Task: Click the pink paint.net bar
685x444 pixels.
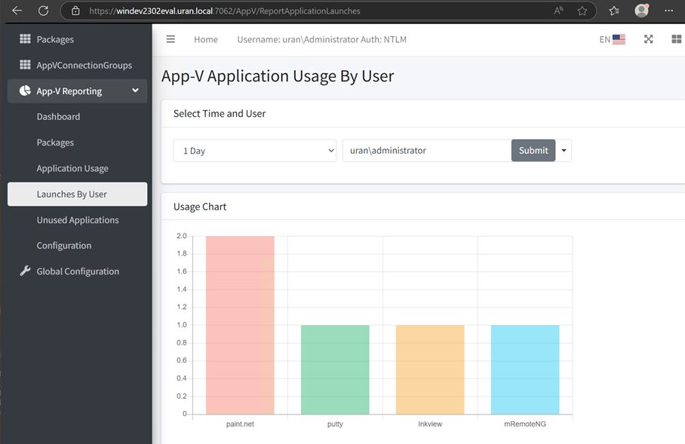Action: click(x=240, y=325)
